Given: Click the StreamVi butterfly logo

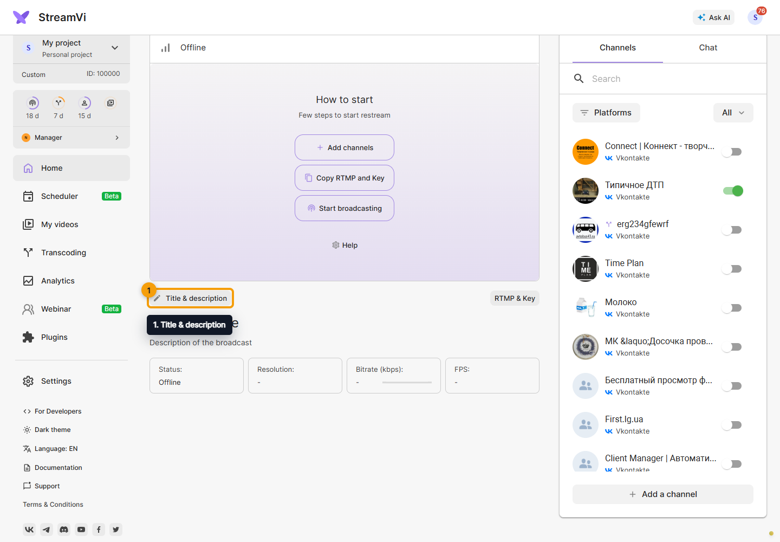Looking at the screenshot, I should click(21, 17).
